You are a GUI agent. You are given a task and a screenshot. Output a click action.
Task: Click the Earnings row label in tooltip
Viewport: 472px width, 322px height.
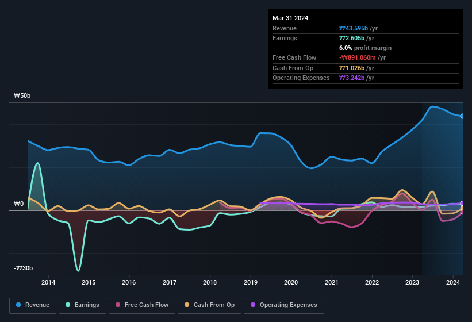tap(285, 38)
